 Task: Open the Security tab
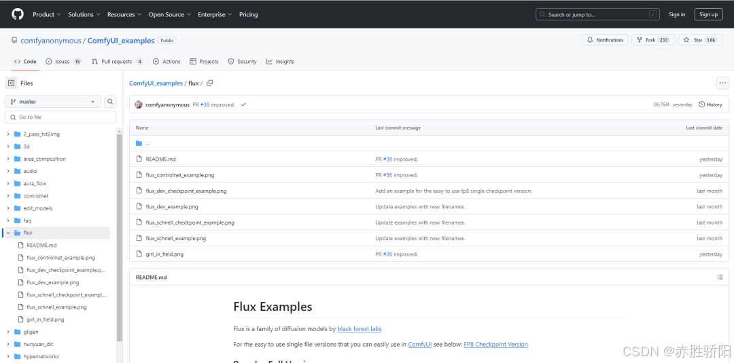click(x=243, y=61)
